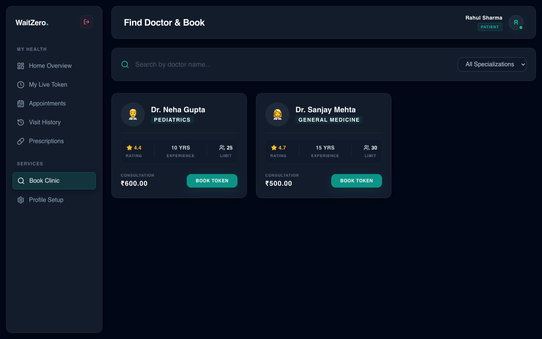View Visit History
The height and width of the screenshot is (339, 542).
pos(54,122)
